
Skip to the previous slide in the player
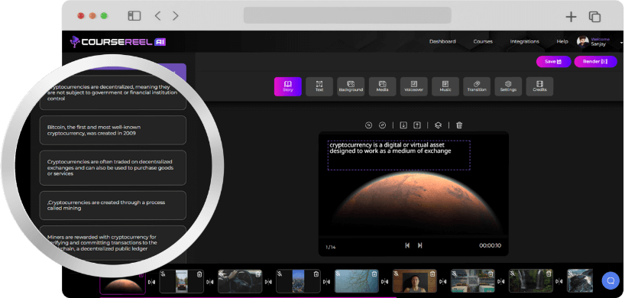(407, 245)
